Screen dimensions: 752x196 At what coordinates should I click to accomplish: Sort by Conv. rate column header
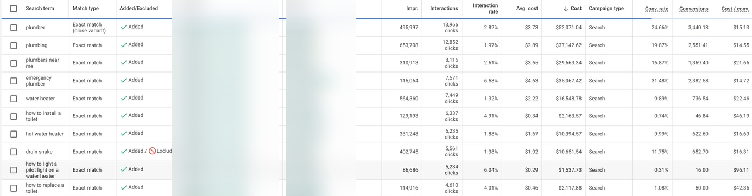[x=657, y=9]
